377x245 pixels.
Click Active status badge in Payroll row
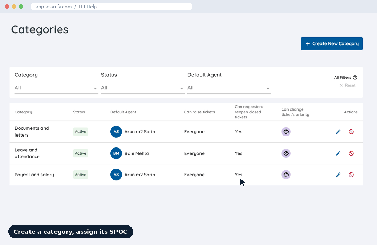(x=81, y=175)
